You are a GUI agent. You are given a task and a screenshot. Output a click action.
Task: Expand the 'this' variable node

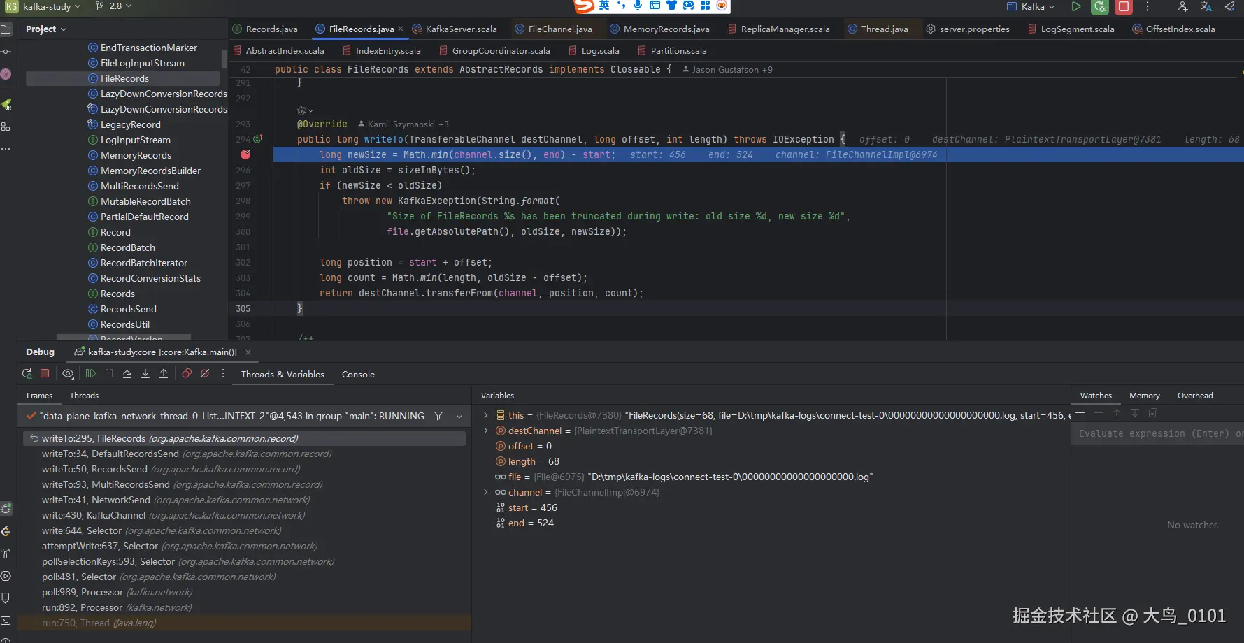[x=486, y=415]
